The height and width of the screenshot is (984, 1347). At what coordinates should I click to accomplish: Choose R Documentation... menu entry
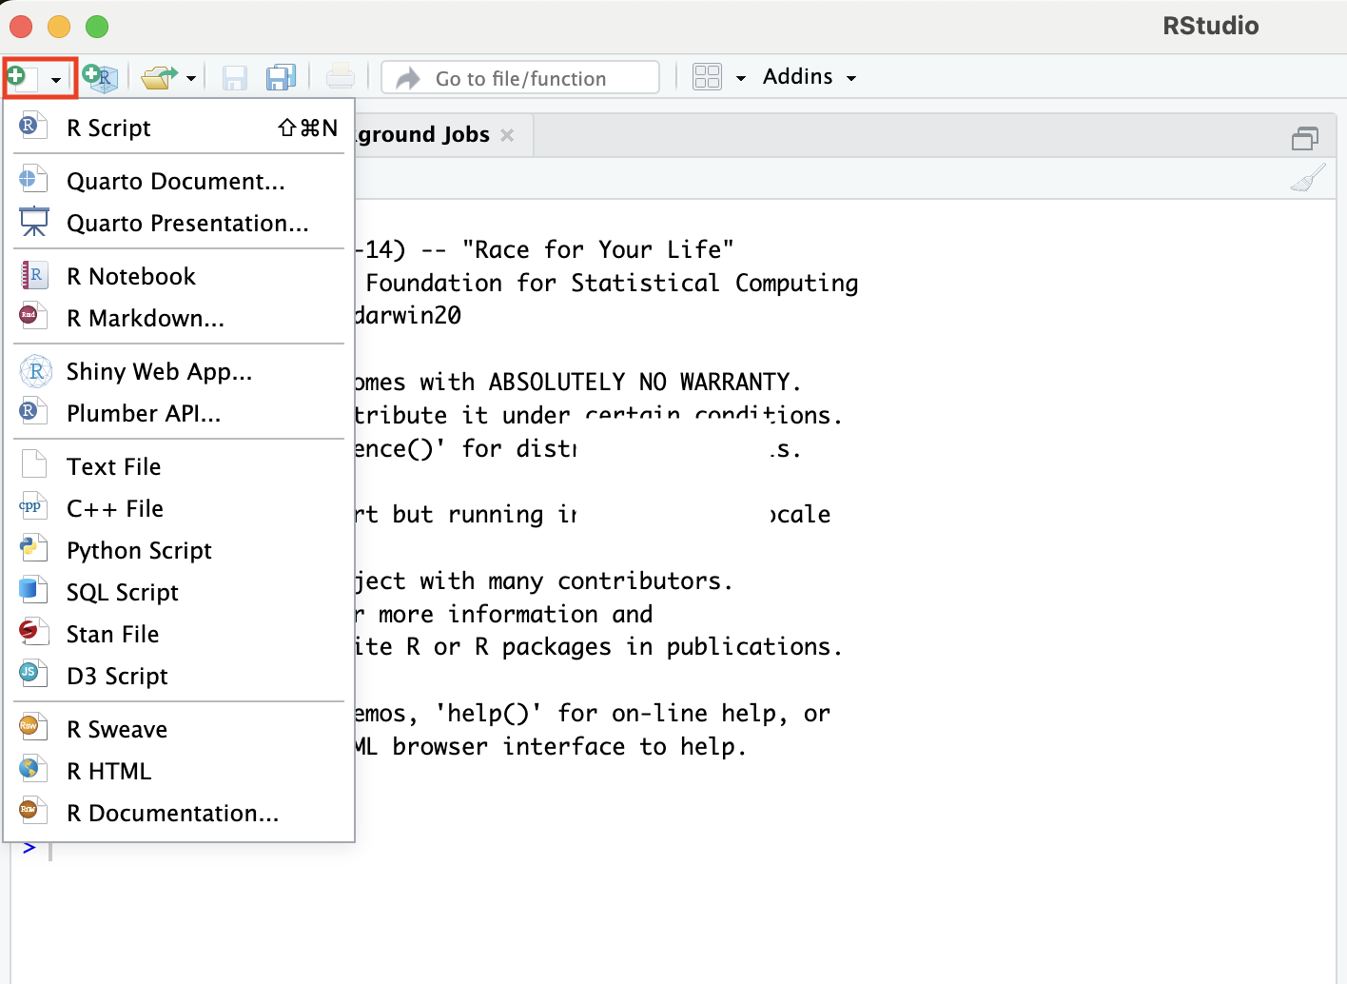(179, 813)
